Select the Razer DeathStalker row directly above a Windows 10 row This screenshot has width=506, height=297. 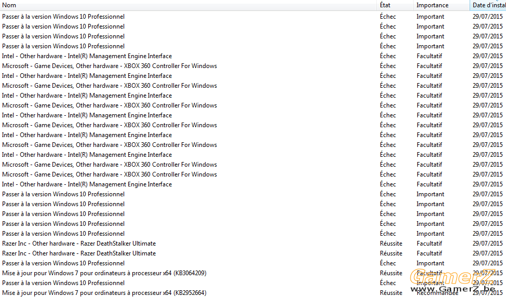point(79,253)
